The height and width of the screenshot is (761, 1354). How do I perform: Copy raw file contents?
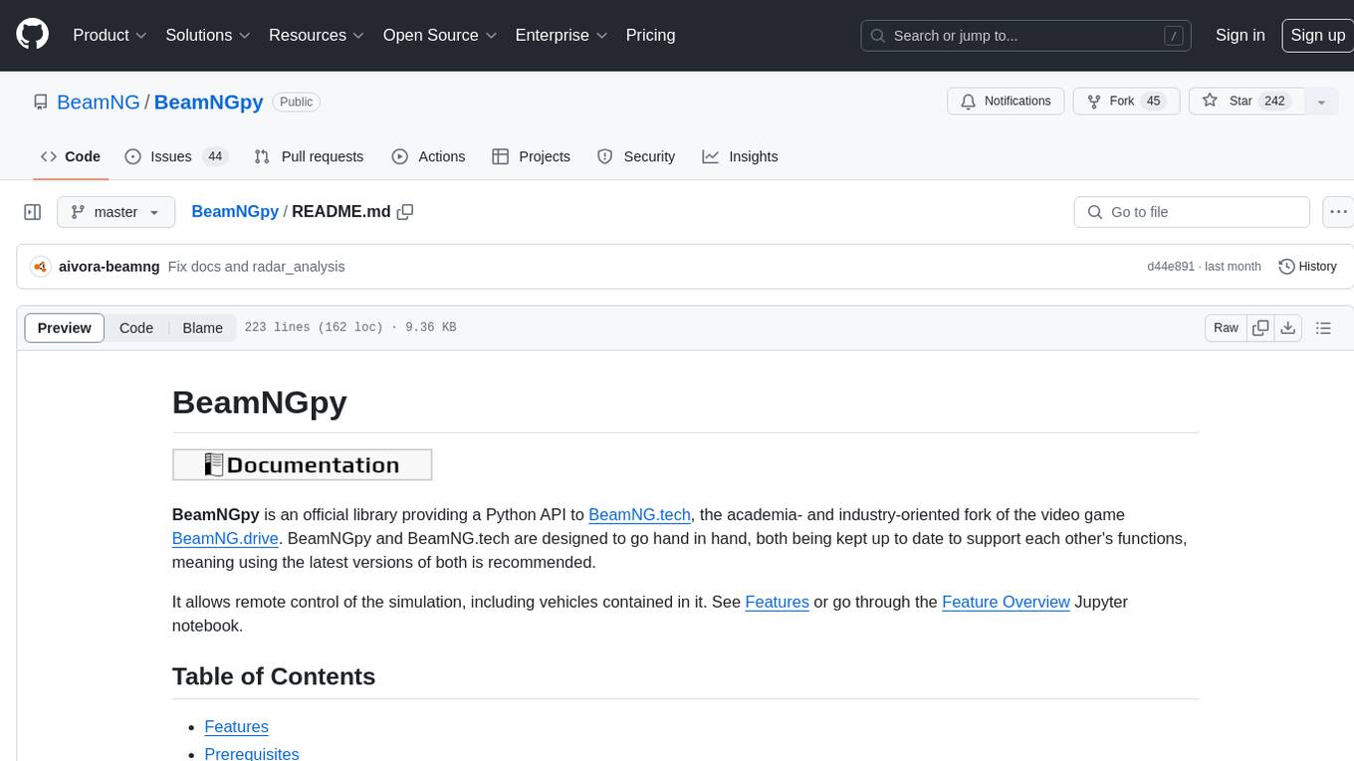point(1260,328)
